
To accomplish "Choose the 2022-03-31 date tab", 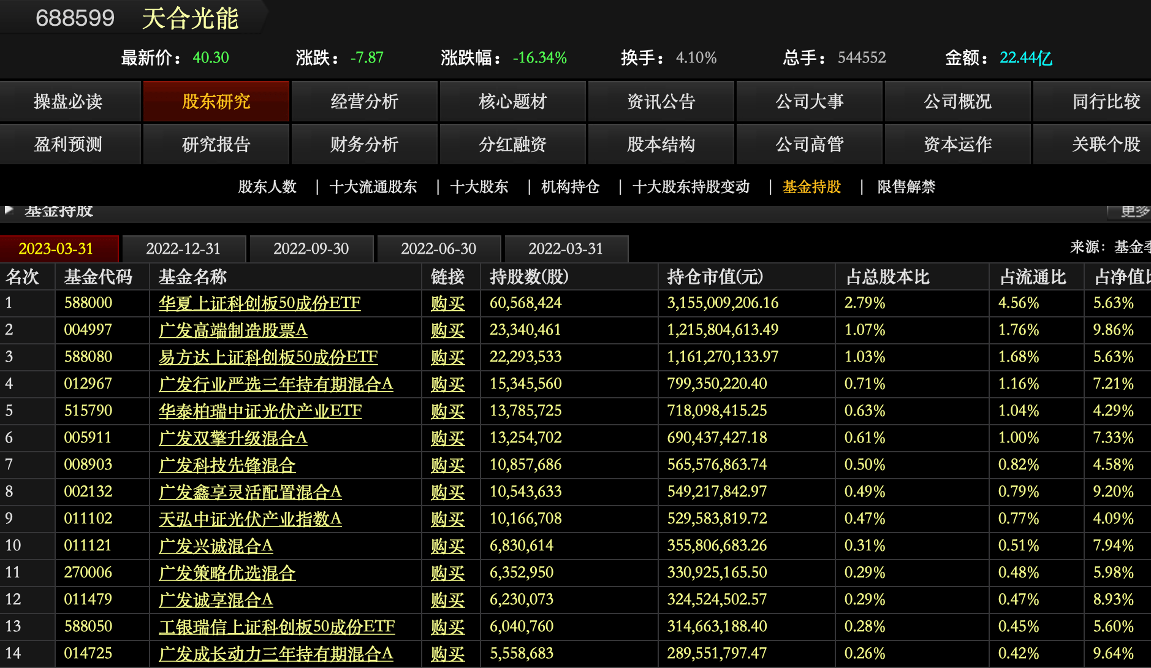I will (565, 249).
